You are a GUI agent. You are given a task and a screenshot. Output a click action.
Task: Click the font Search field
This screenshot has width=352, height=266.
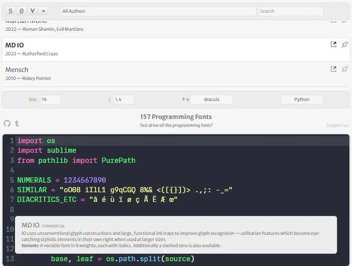[x=291, y=11]
